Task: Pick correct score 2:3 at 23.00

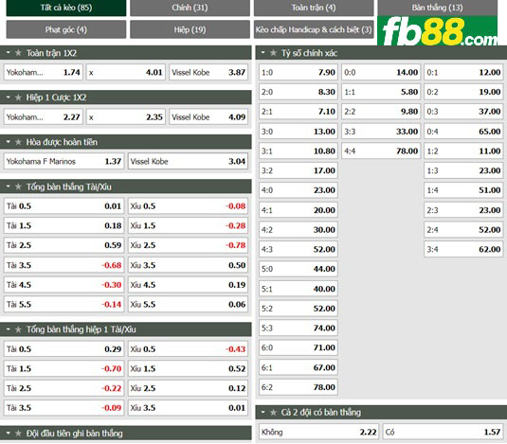Action: coord(463,210)
